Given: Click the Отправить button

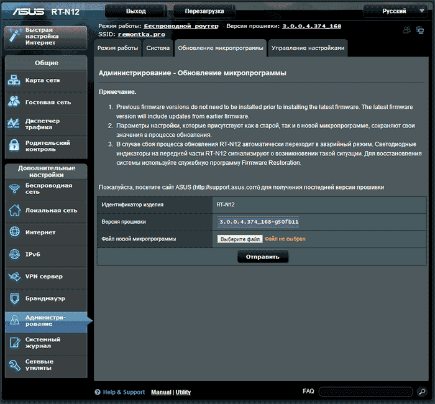Looking at the screenshot, I should point(262,256).
